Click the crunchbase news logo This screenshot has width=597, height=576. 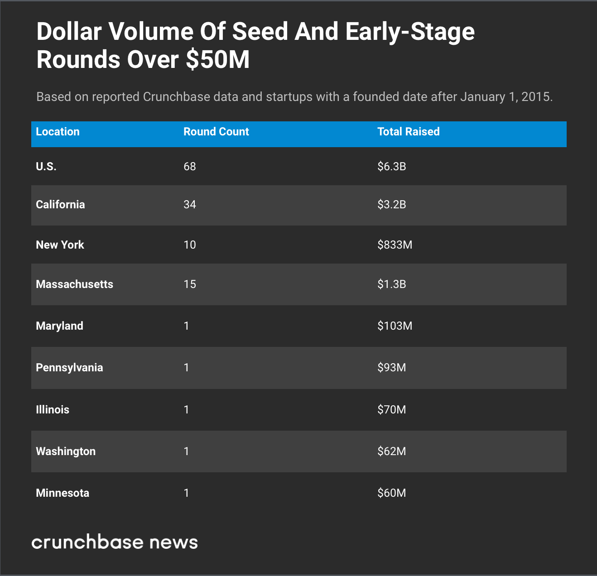115,542
